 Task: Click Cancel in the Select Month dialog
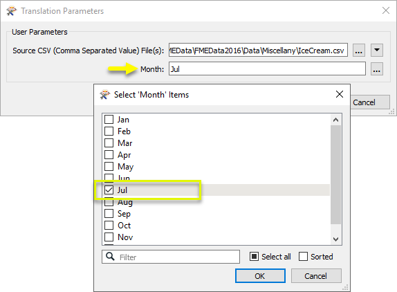[316, 276]
